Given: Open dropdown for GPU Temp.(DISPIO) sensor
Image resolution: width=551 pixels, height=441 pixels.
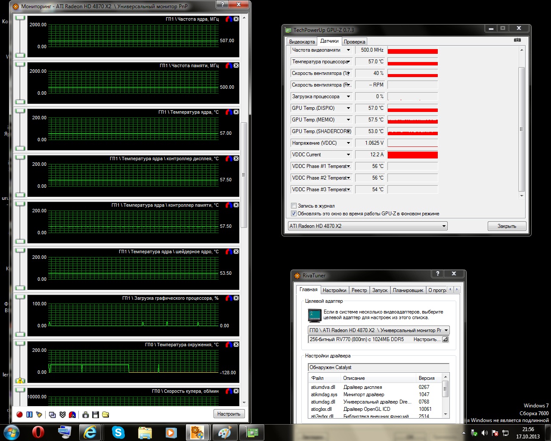Looking at the screenshot, I should (348, 108).
